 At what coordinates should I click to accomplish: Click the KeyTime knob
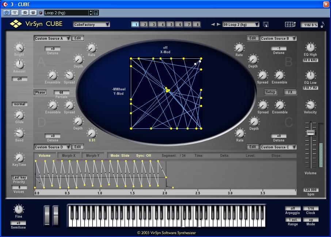pos(19,158)
